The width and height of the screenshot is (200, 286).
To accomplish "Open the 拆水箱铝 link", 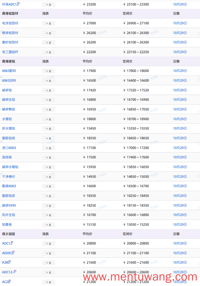I will tap(8, 128).
